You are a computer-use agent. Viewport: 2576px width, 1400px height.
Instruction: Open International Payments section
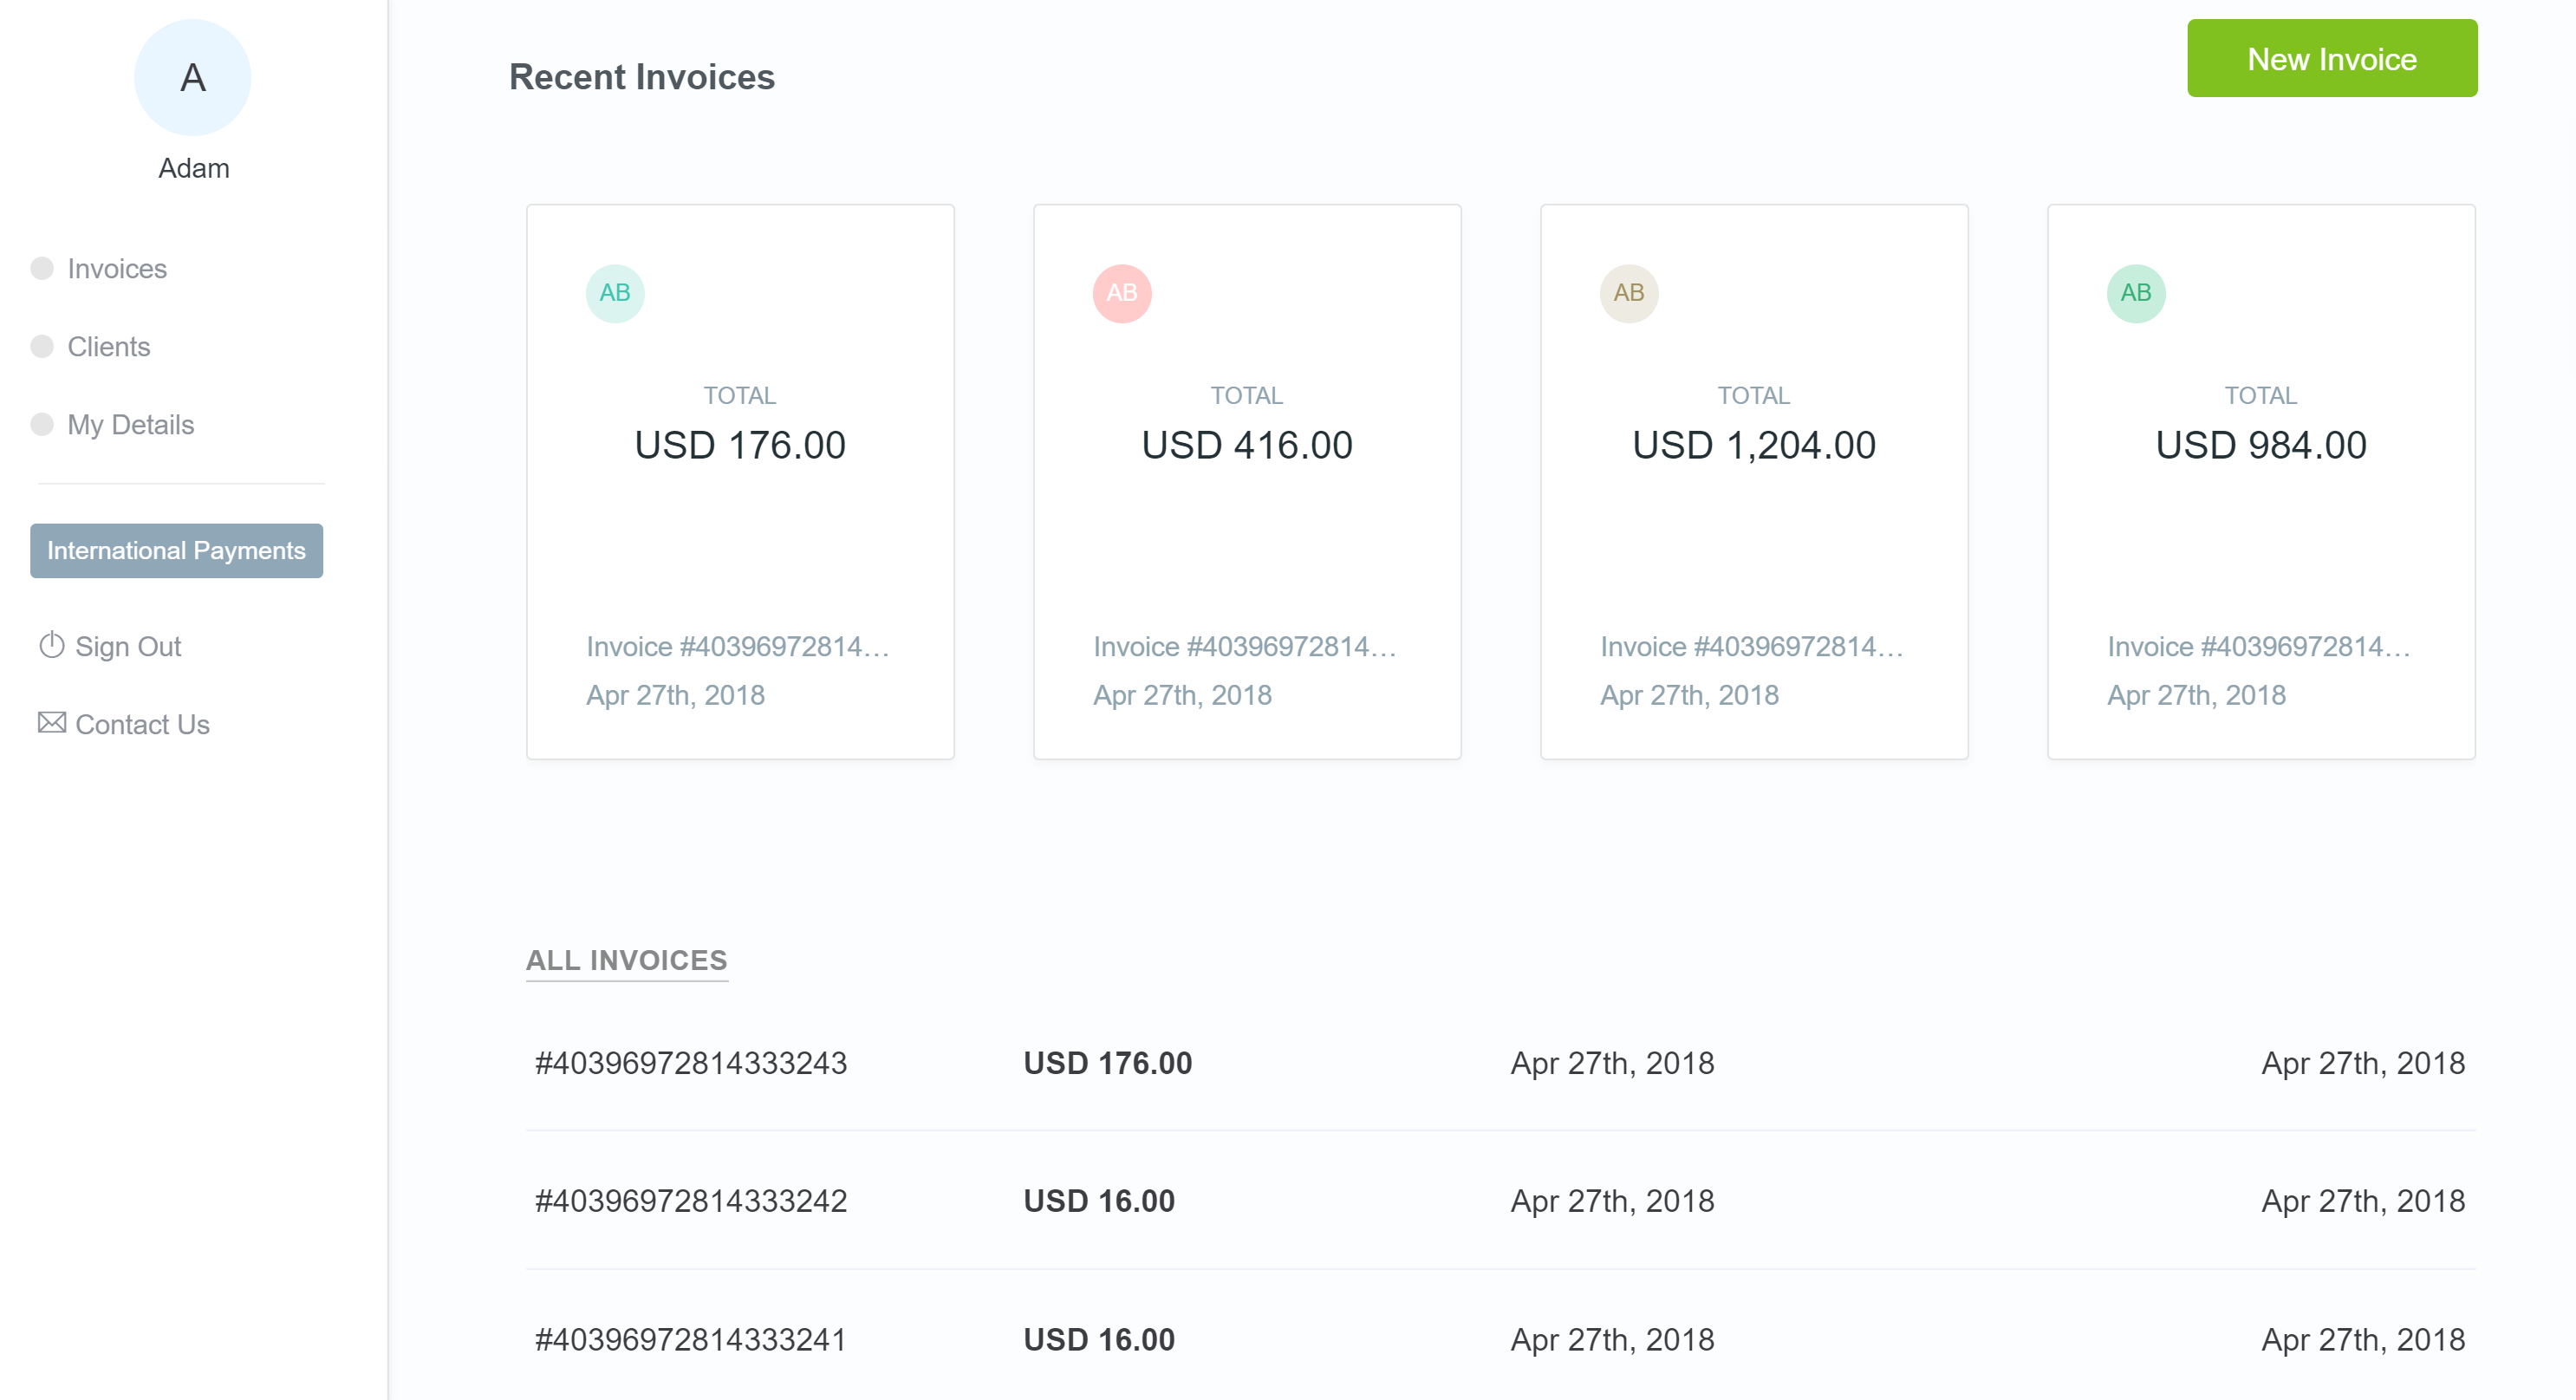(x=176, y=551)
